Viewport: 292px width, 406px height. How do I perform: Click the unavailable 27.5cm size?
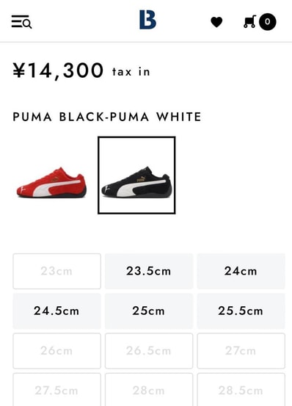[x=56, y=390]
